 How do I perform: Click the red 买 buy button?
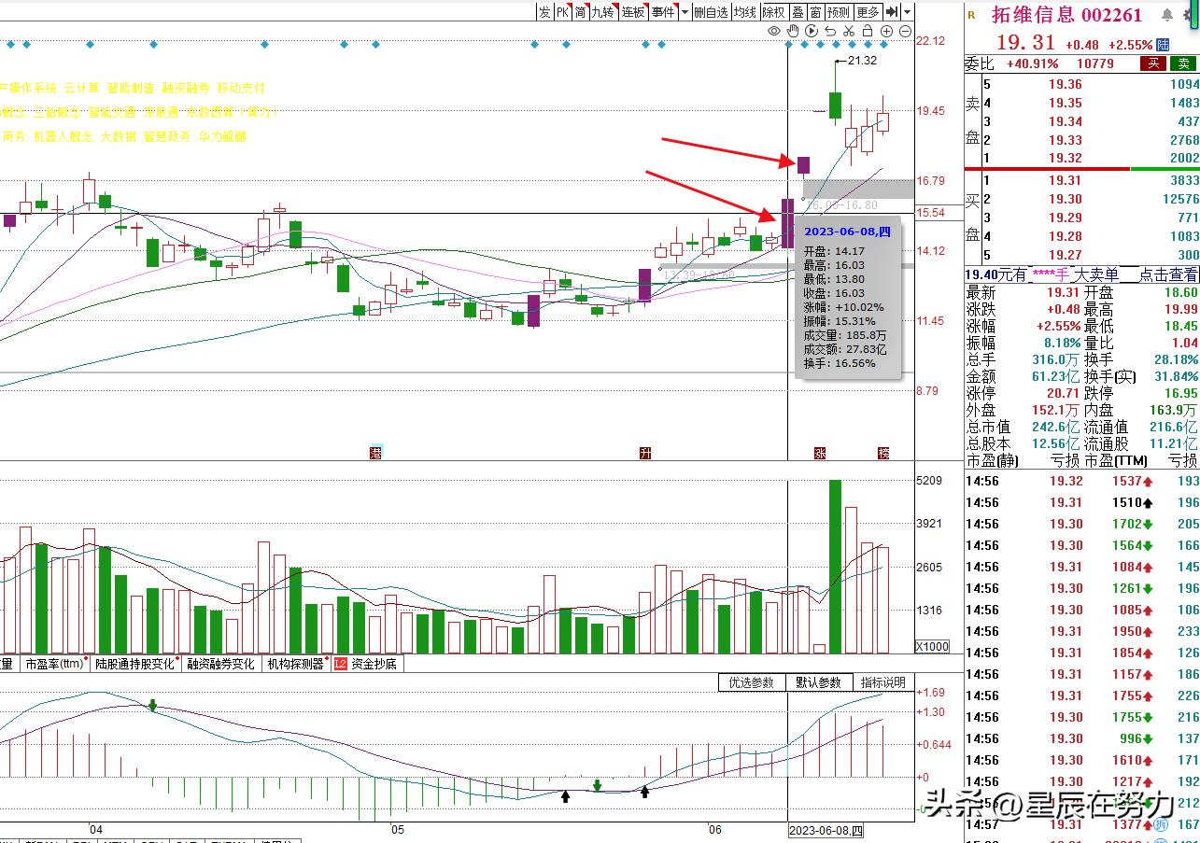click(x=1154, y=63)
